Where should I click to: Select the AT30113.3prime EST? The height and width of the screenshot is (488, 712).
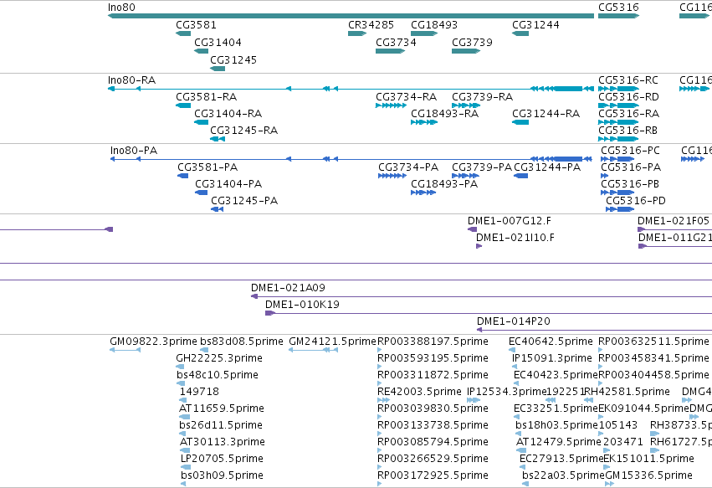pos(185,450)
